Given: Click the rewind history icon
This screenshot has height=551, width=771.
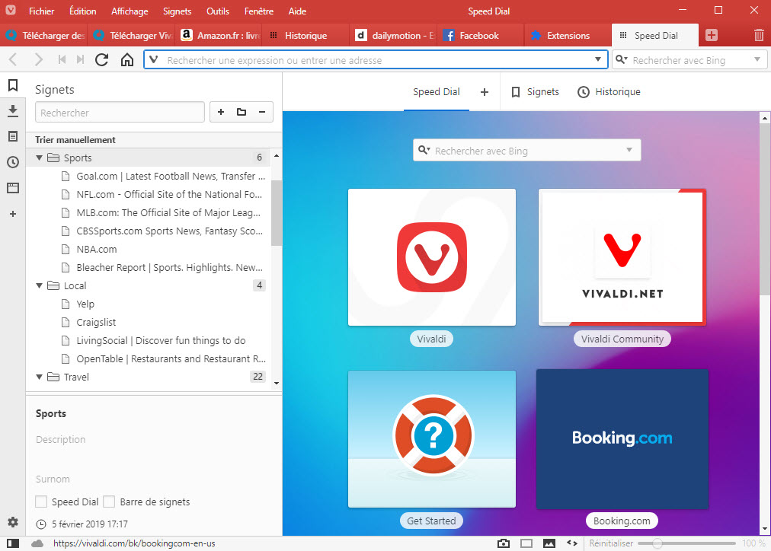Looking at the screenshot, I should point(62,60).
